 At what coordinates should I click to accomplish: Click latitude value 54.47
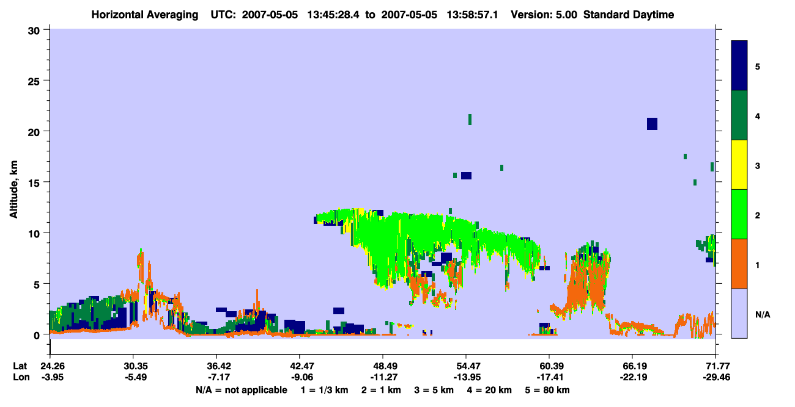(466, 366)
